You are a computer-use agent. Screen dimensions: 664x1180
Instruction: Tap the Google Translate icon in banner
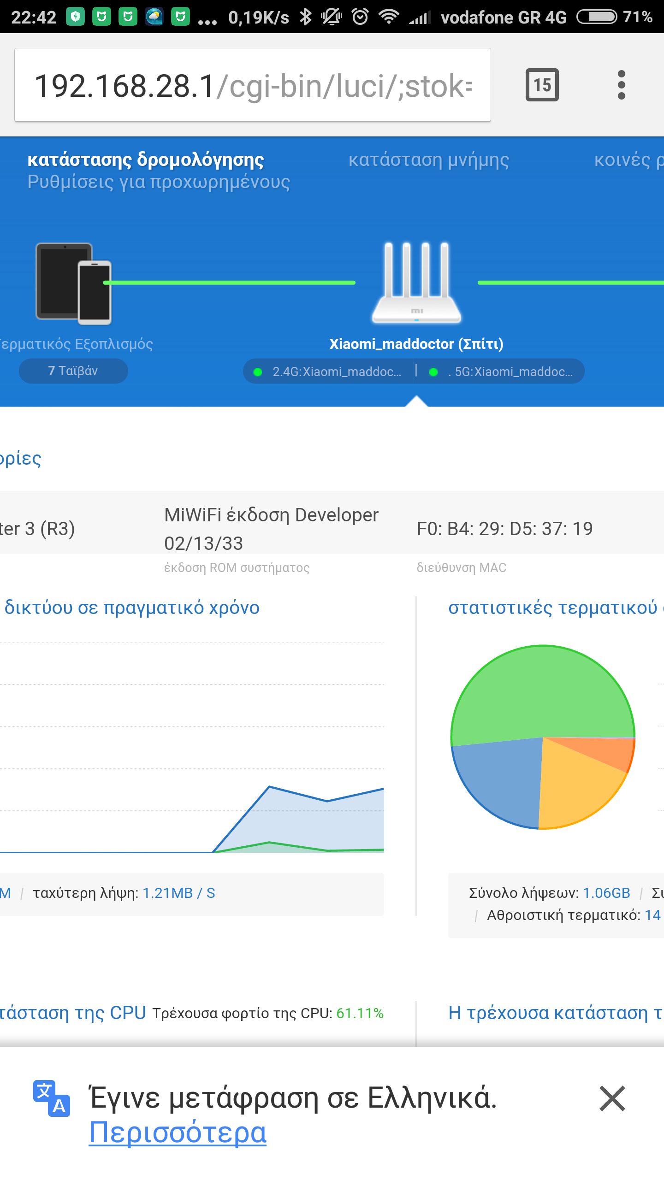pyautogui.click(x=52, y=1098)
